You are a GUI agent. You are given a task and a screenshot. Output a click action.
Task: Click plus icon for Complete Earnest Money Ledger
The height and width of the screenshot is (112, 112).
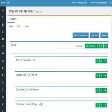pyautogui.click(x=97, y=105)
